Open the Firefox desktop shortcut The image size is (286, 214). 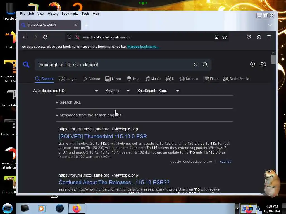11,40
